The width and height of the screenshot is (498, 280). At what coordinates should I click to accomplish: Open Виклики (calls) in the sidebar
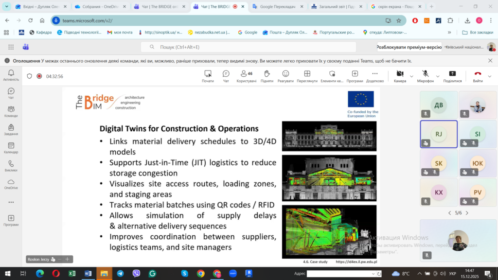[x=11, y=166]
